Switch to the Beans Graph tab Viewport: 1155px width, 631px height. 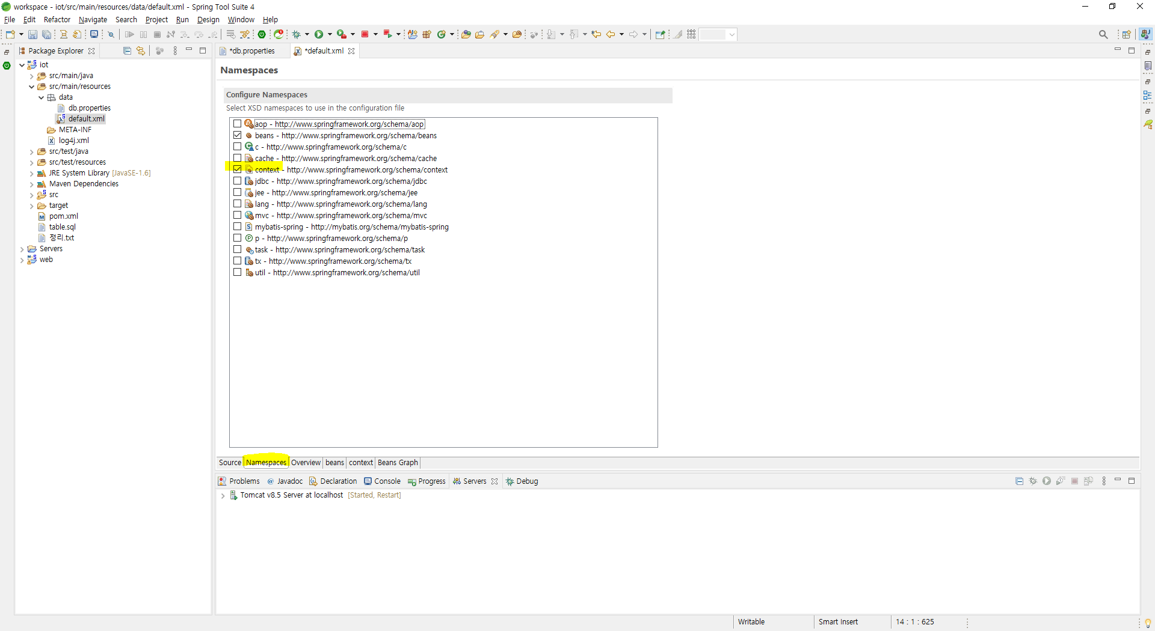tap(398, 462)
